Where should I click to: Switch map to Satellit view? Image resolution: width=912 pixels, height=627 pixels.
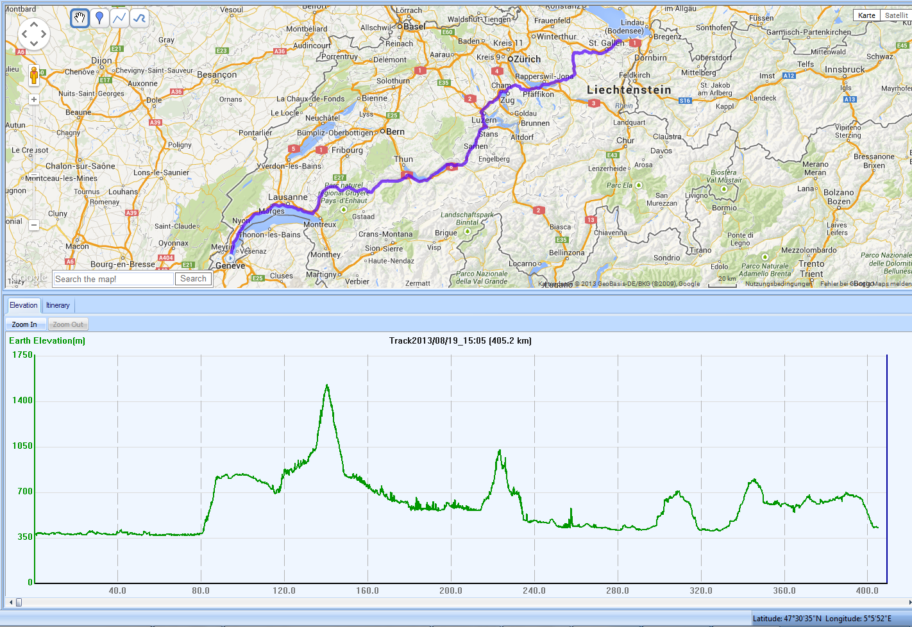(x=896, y=15)
